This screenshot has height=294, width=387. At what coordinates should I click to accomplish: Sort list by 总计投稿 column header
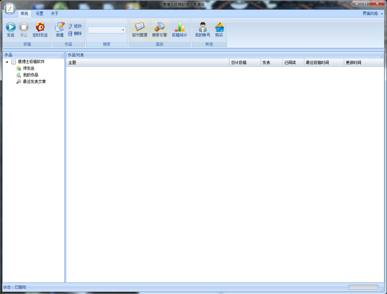click(244, 63)
